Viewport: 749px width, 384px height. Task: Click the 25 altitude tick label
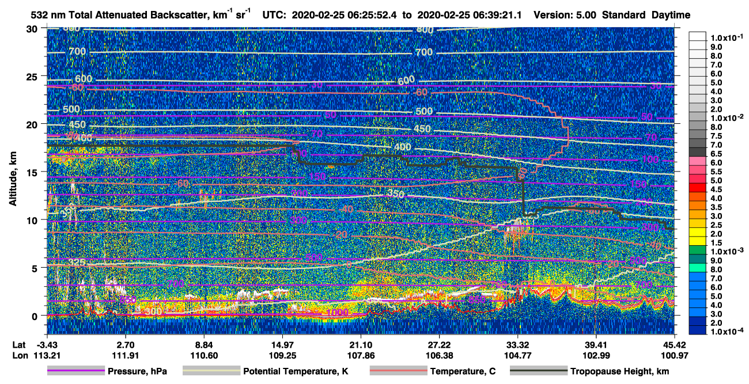click(33, 76)
